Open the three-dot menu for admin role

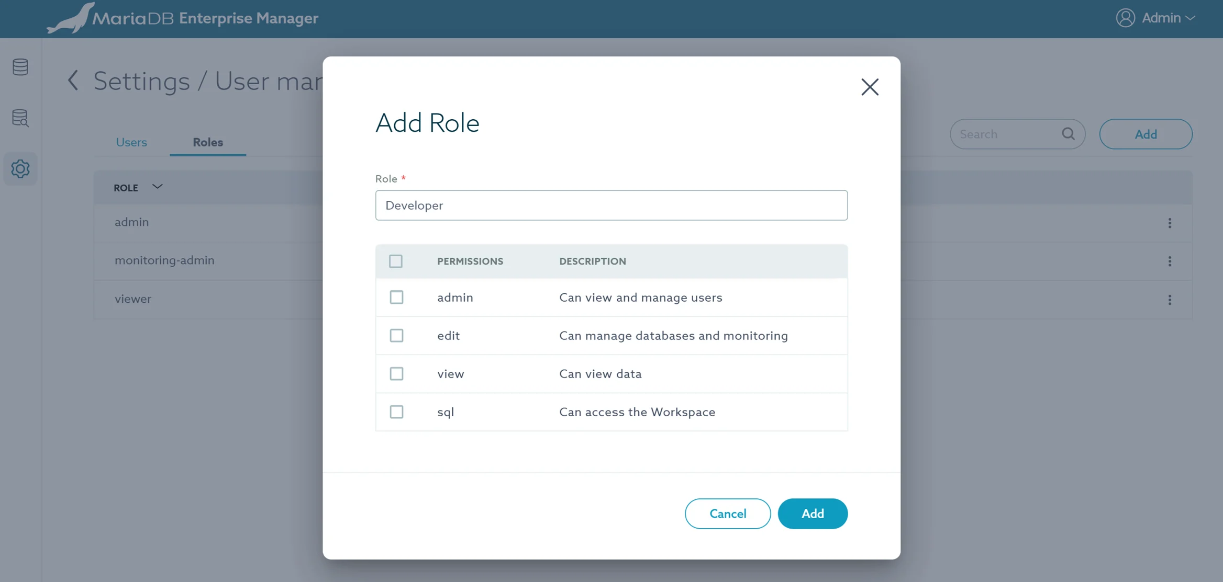point(1170,223)
